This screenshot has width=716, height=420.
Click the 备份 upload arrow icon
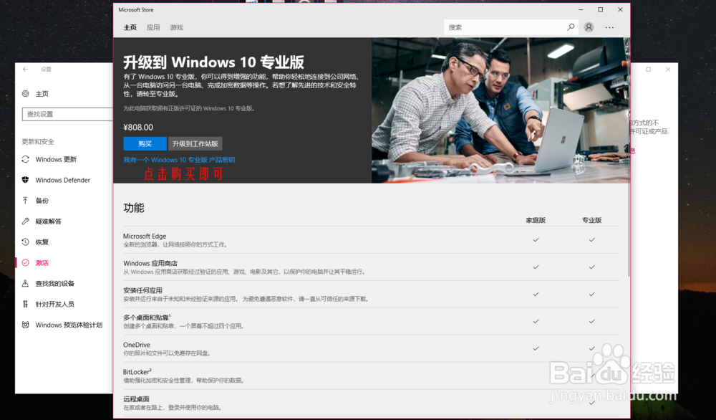[26, 200]
